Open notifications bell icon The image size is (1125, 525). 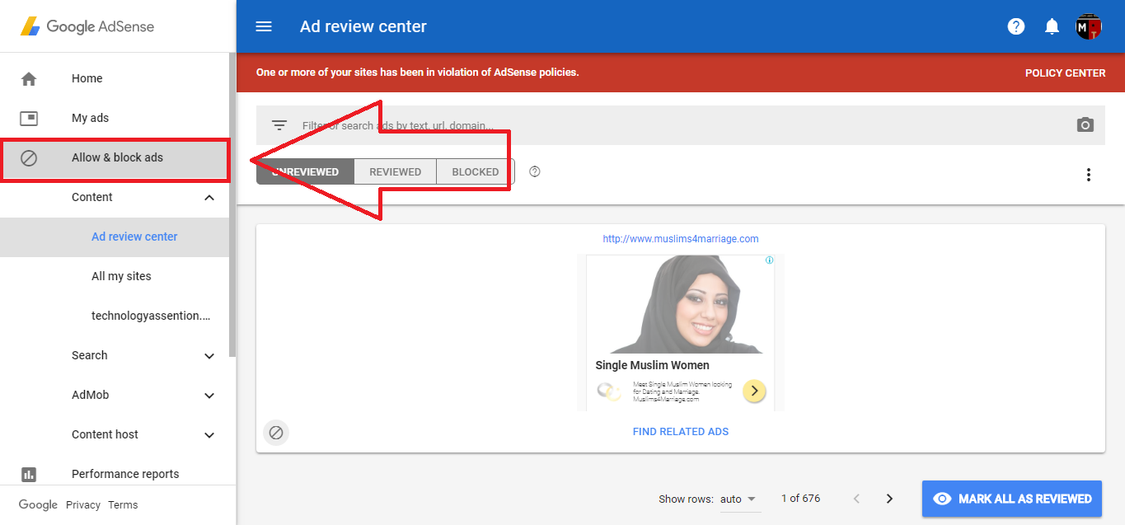coord(1052,26)
